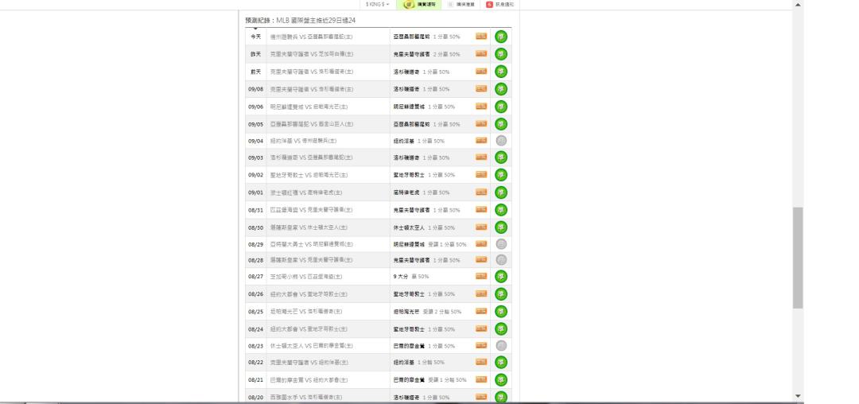
Task: Click the date cell '09/02'
Action: point(256,175)
